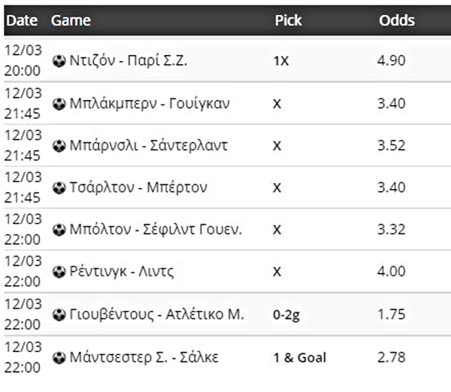Screen dimensions: 451x392
Task: Click soccer ball icon beside Τσάρλτον - Μπέρτον
Action: tap(59, 187)
